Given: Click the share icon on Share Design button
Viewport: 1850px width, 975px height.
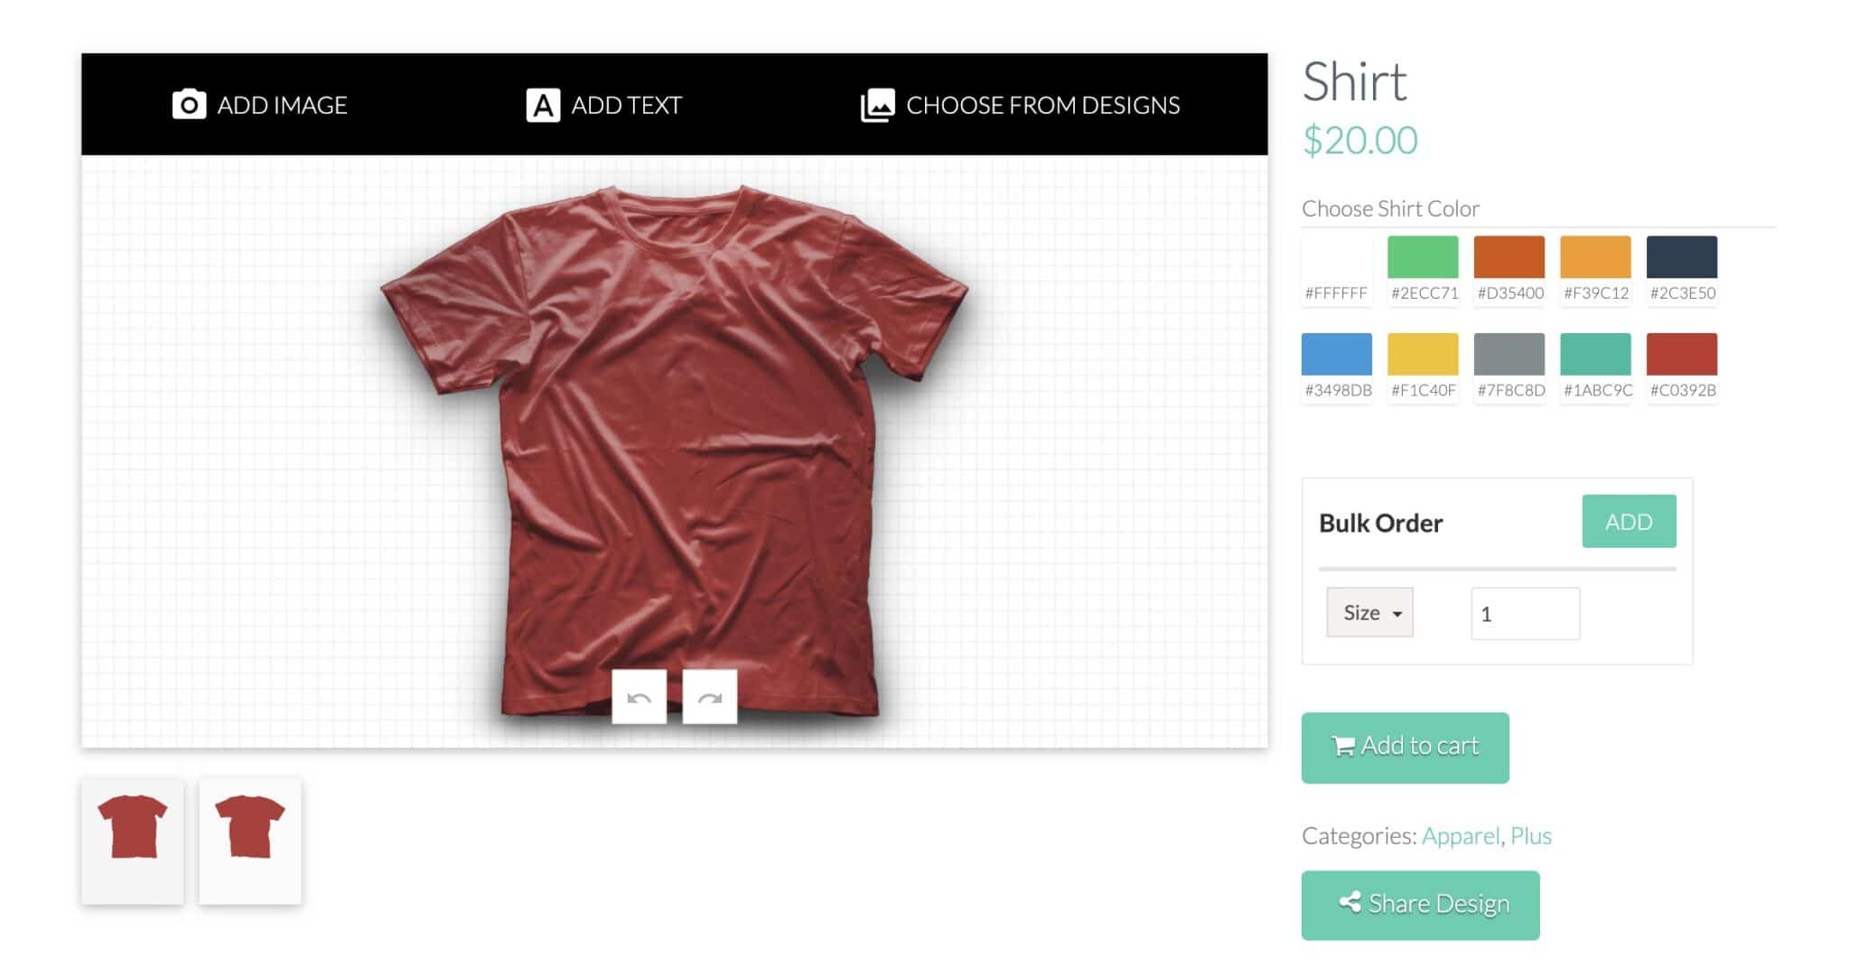Looking at the screenshot, I should pyautogui.click(x=1350, y=903).
